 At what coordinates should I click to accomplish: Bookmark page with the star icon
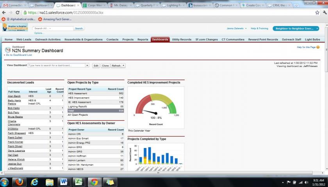pyautogui.click(x=317, y=12)
